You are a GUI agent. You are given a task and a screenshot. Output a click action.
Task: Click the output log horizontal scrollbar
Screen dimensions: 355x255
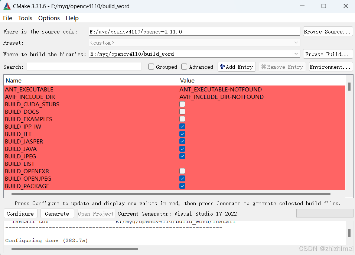pos(75,249)
